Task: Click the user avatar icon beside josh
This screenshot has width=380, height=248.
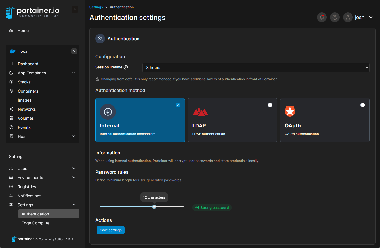Action: pos(348,17)
